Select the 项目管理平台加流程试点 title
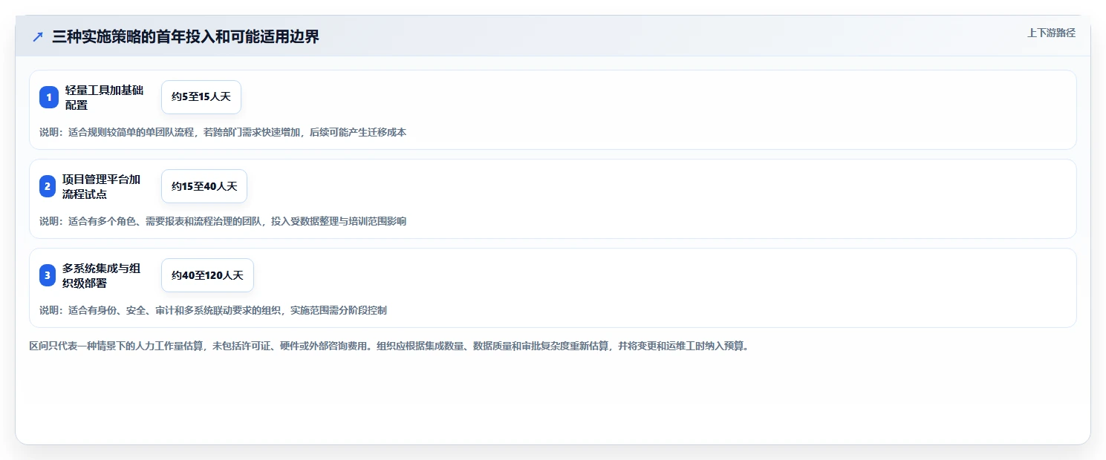This screenshot has height=460, width=1106. point(101,186)
